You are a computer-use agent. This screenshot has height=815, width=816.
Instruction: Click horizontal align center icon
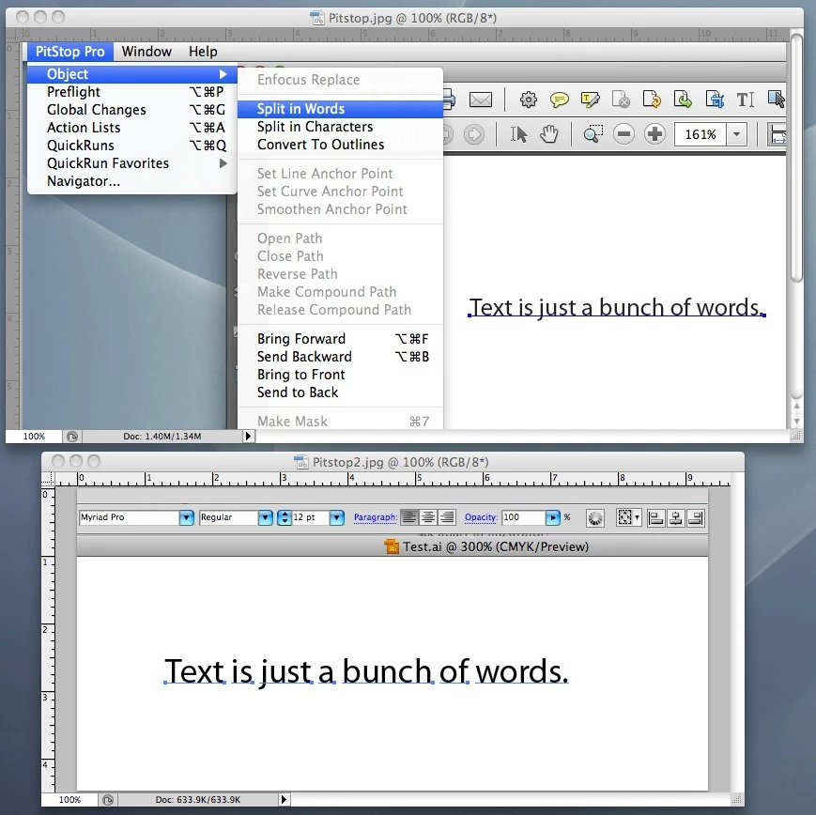tap(675, 518)
